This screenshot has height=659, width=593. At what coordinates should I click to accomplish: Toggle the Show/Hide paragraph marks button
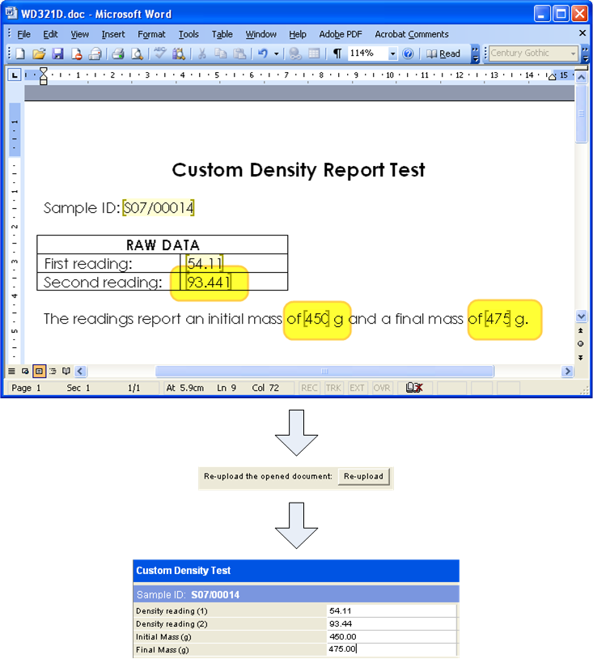[337, 54]
